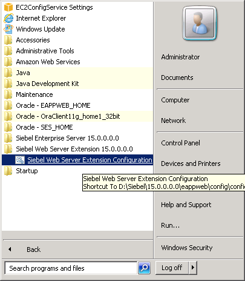Image resolution: width=245 pixels, height=281 pixels.
Task: Click the Search programs and files field
Action: pyautogui.click(x=71, y=268)
